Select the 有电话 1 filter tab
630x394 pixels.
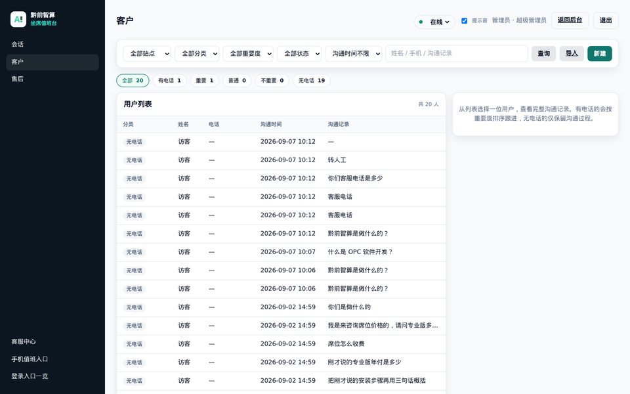169,80
